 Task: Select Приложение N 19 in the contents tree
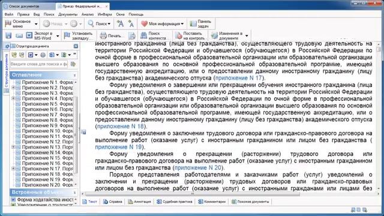pyautogui.click(x=47, y=179)
